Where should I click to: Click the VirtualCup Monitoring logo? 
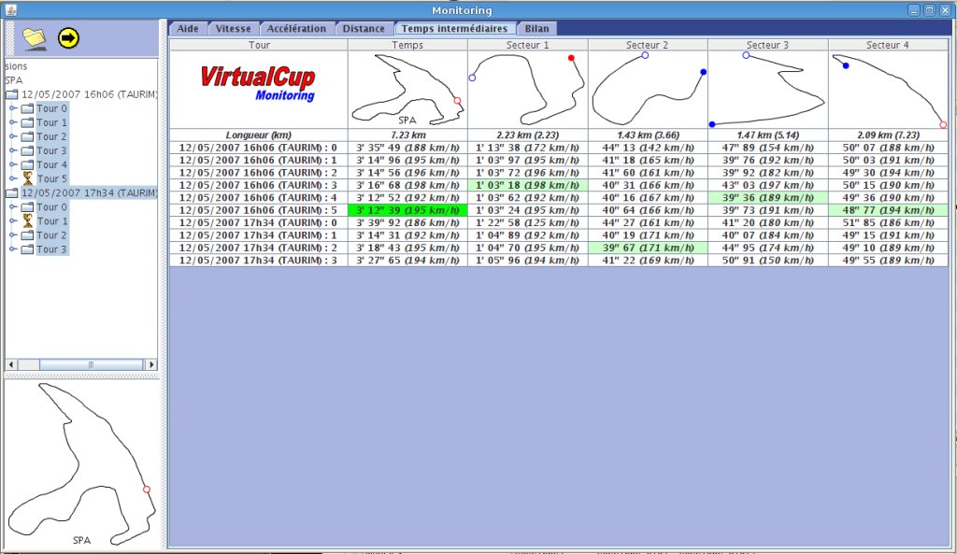click(258, 82)
